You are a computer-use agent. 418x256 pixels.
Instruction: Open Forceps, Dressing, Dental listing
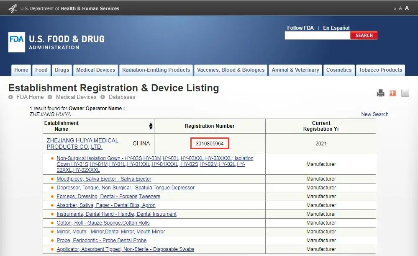click(108, 197)
